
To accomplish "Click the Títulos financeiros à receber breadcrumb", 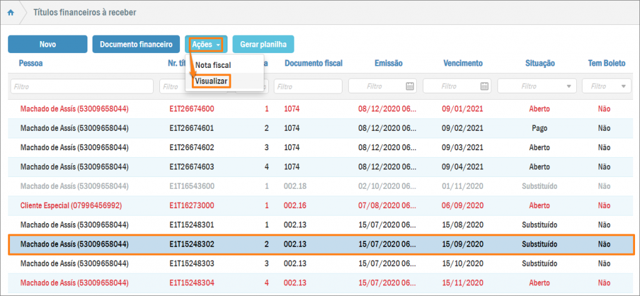I will pos(84,12).
